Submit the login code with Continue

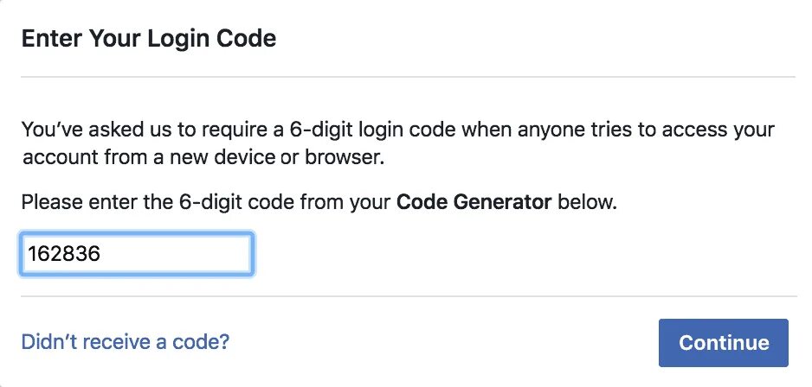[x=724, y=343]
